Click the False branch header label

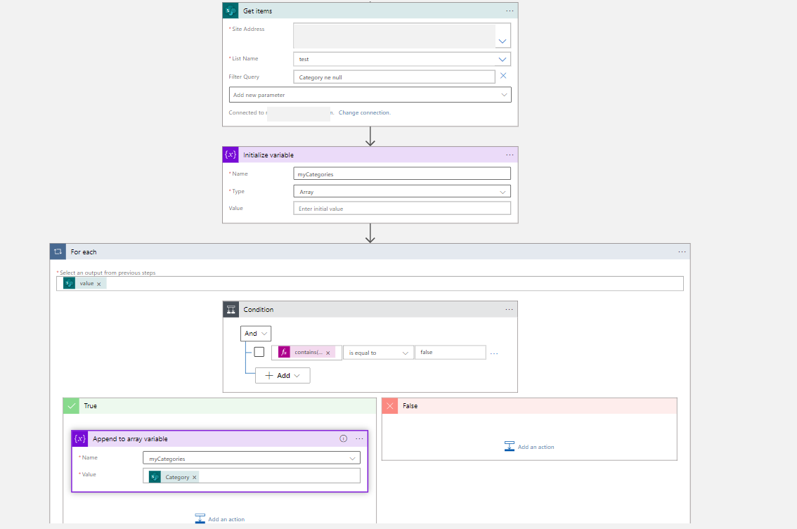[410, 406]
